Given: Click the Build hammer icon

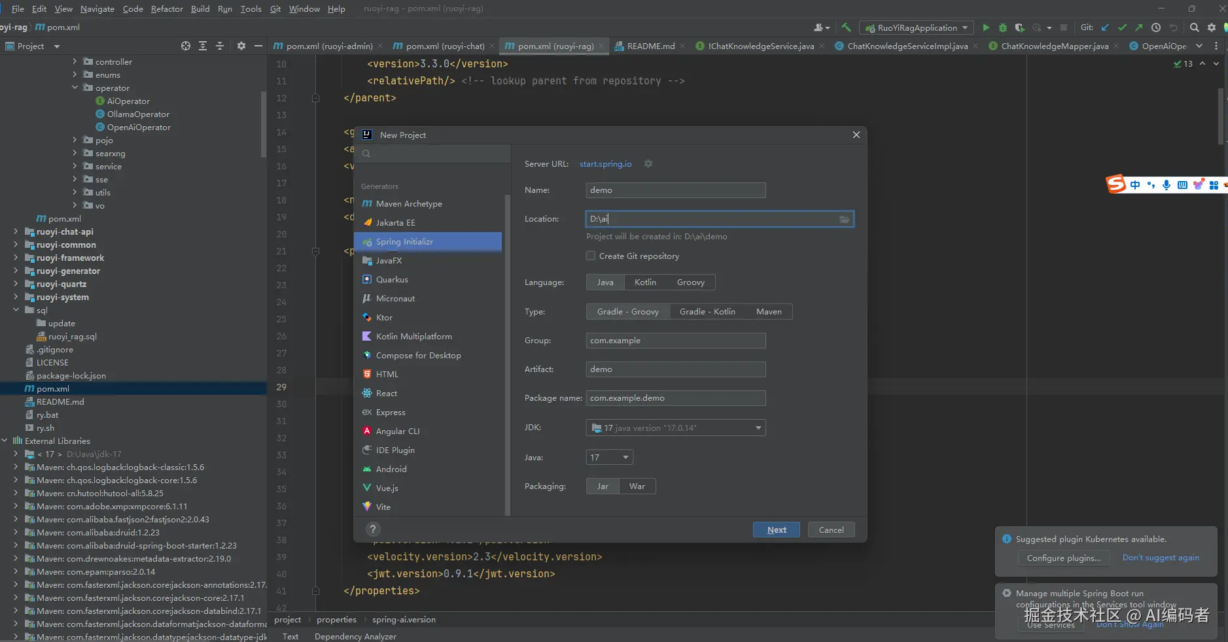Looking at the screenshot, I should tap(847, 27).
